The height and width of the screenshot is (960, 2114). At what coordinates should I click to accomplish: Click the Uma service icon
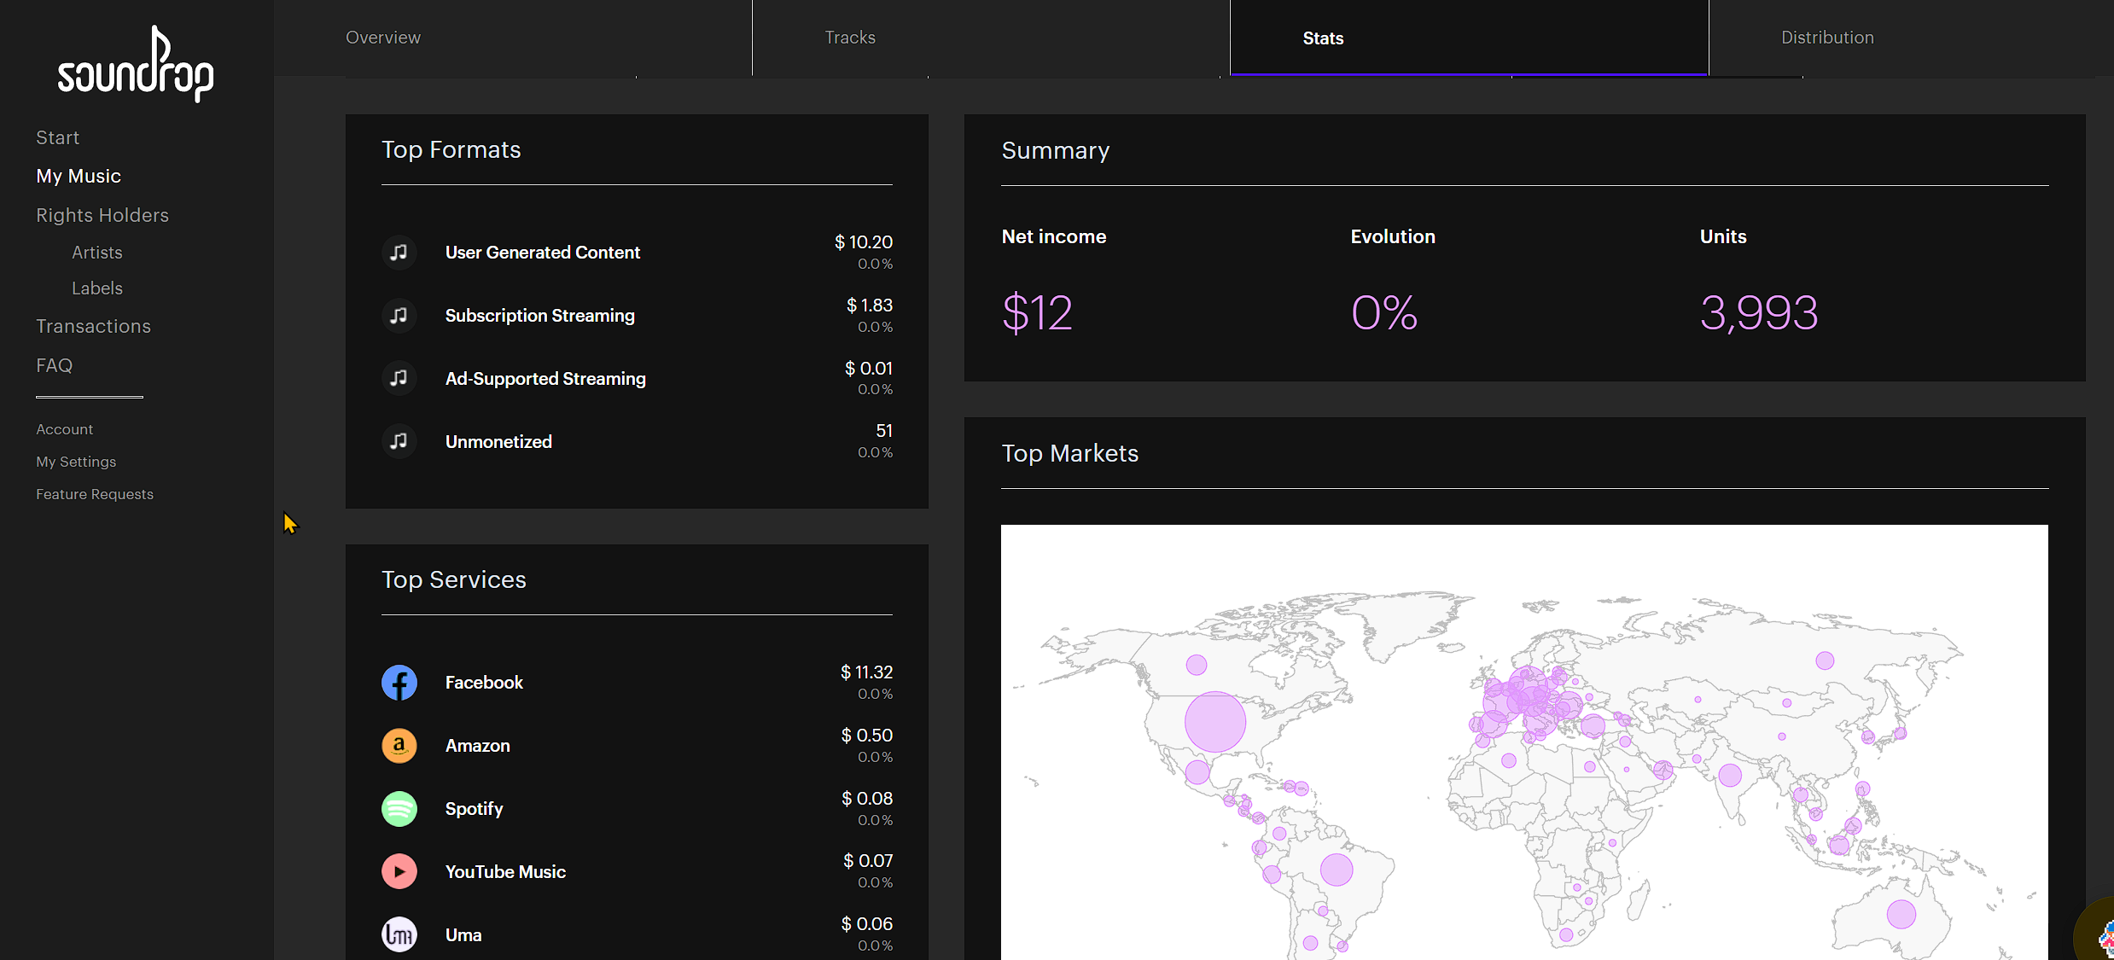tap(399, 935)
